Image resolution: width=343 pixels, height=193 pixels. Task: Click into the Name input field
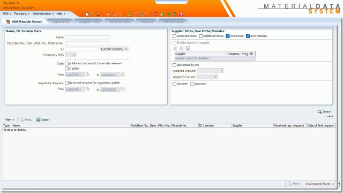tap(87, 37)
